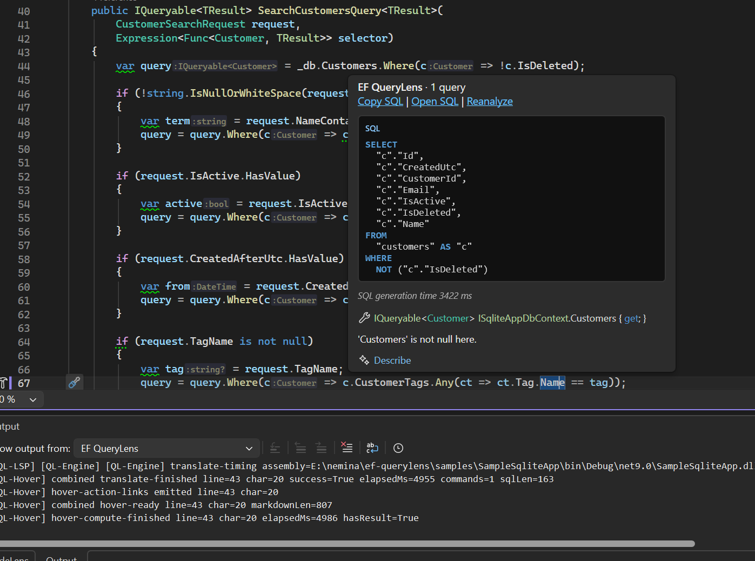This screenshot has width=755, height=561.
Task: Open the 'Show output from' EF QueryLens dropdown
Action: [x=166, y=448]
